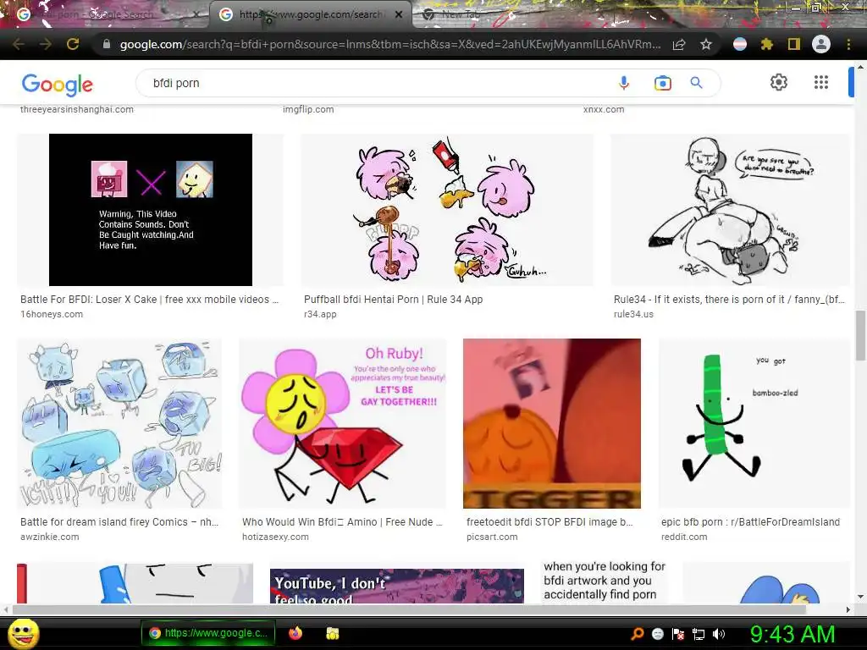Open the volume speaker tray icon
This screenshot has height=650, width=867.
coord(719,634)
